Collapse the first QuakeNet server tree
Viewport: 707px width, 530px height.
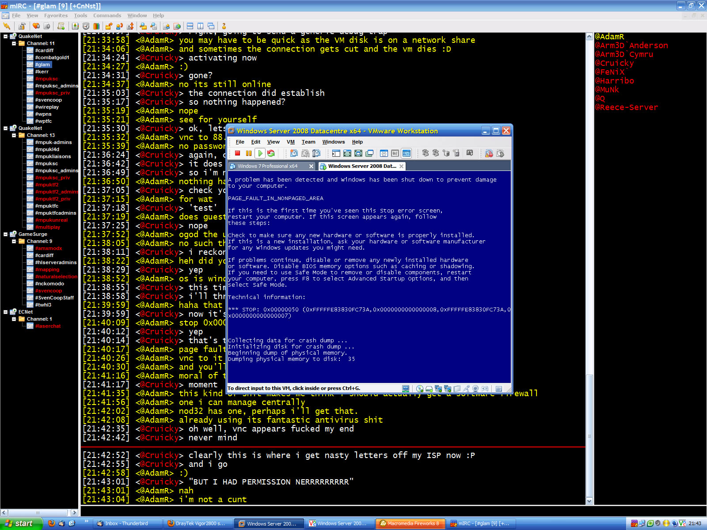click(6, 36)
